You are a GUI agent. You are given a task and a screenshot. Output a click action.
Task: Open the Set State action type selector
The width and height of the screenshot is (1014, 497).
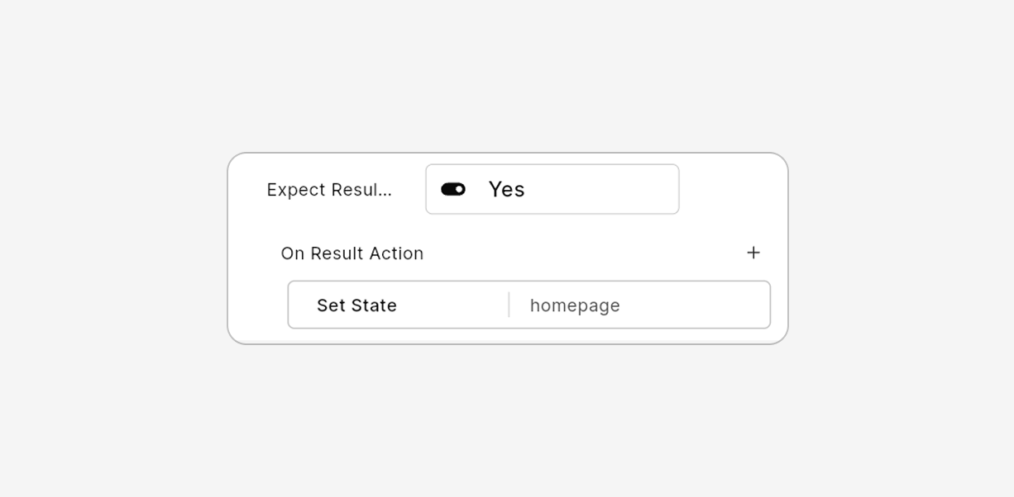(357, 305)
